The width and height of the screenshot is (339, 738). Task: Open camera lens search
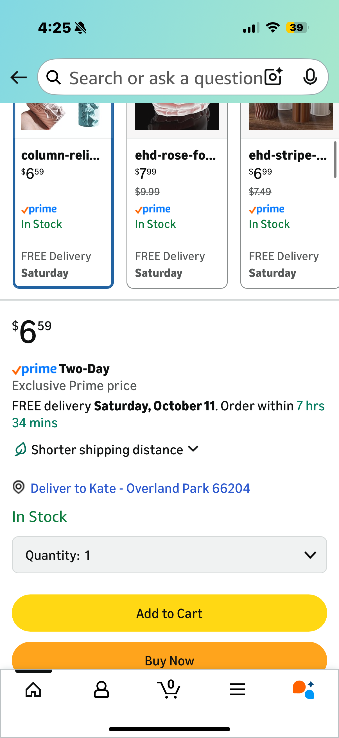pyautogui.click(x=273, y=77)
